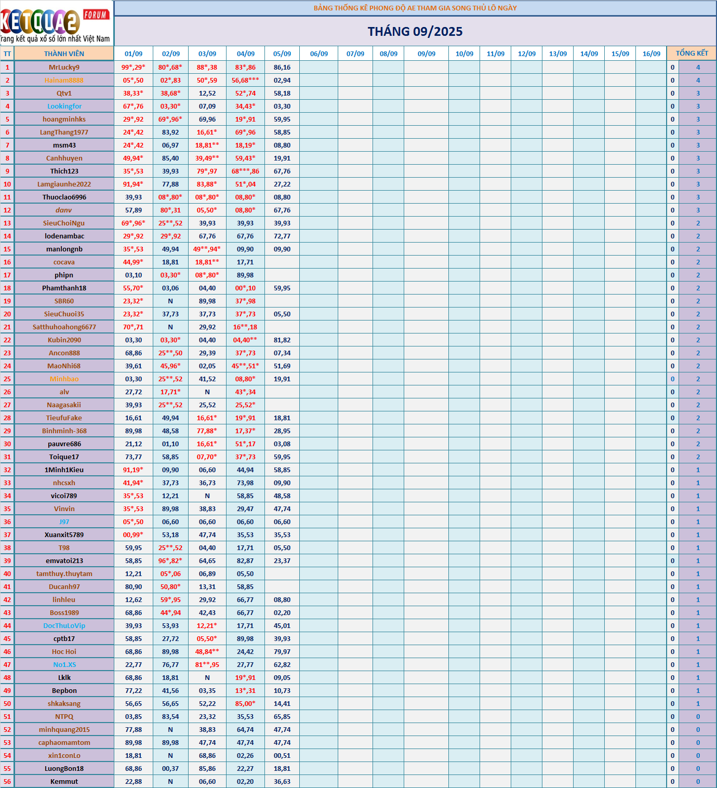Select row number 1
Viewport: 717px width, 788px height.
pos(7,67)
